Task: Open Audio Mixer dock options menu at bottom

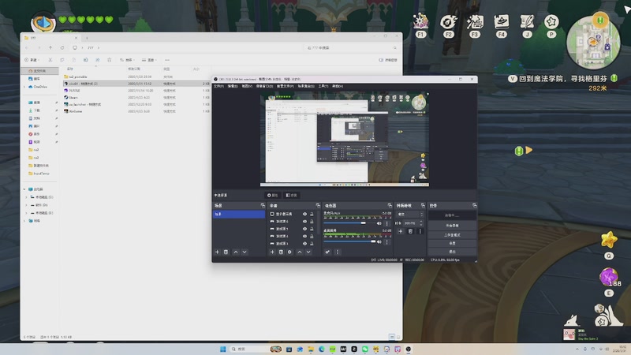Action: [338, 252]
